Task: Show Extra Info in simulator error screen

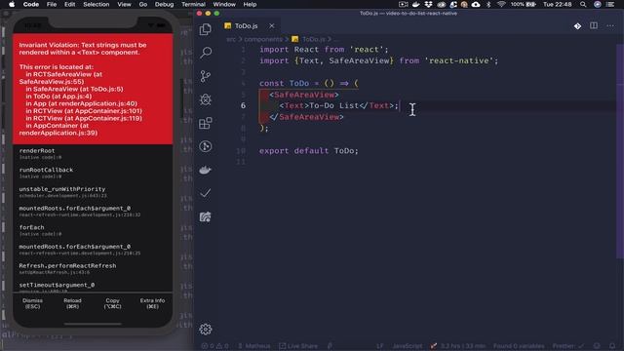Action: (152, 303)
